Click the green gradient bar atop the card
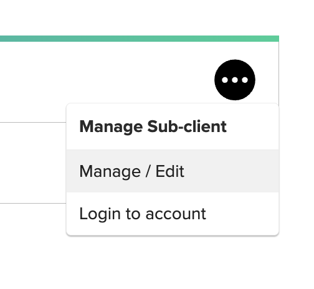The height and width of the screenshot is (289, 314). click(x=140, y=39)
